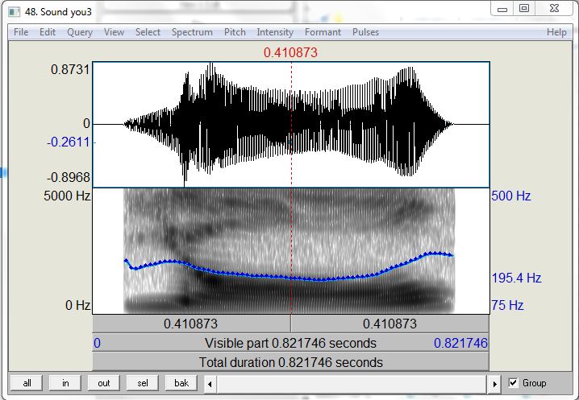Image resolution: width=579 pixels, height=400 pixels.
Task: Open the Formant menu
Action: point(323,32)
